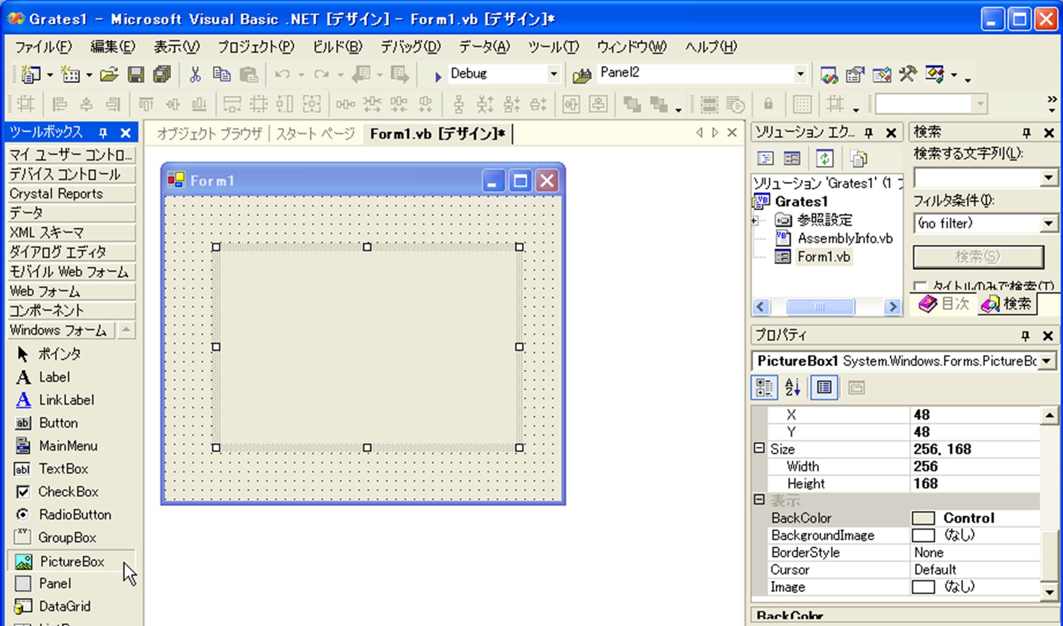Screen dimensions: 1063x626
Task: Open the Debug configuration dropdown
Action: coord(554,74)
